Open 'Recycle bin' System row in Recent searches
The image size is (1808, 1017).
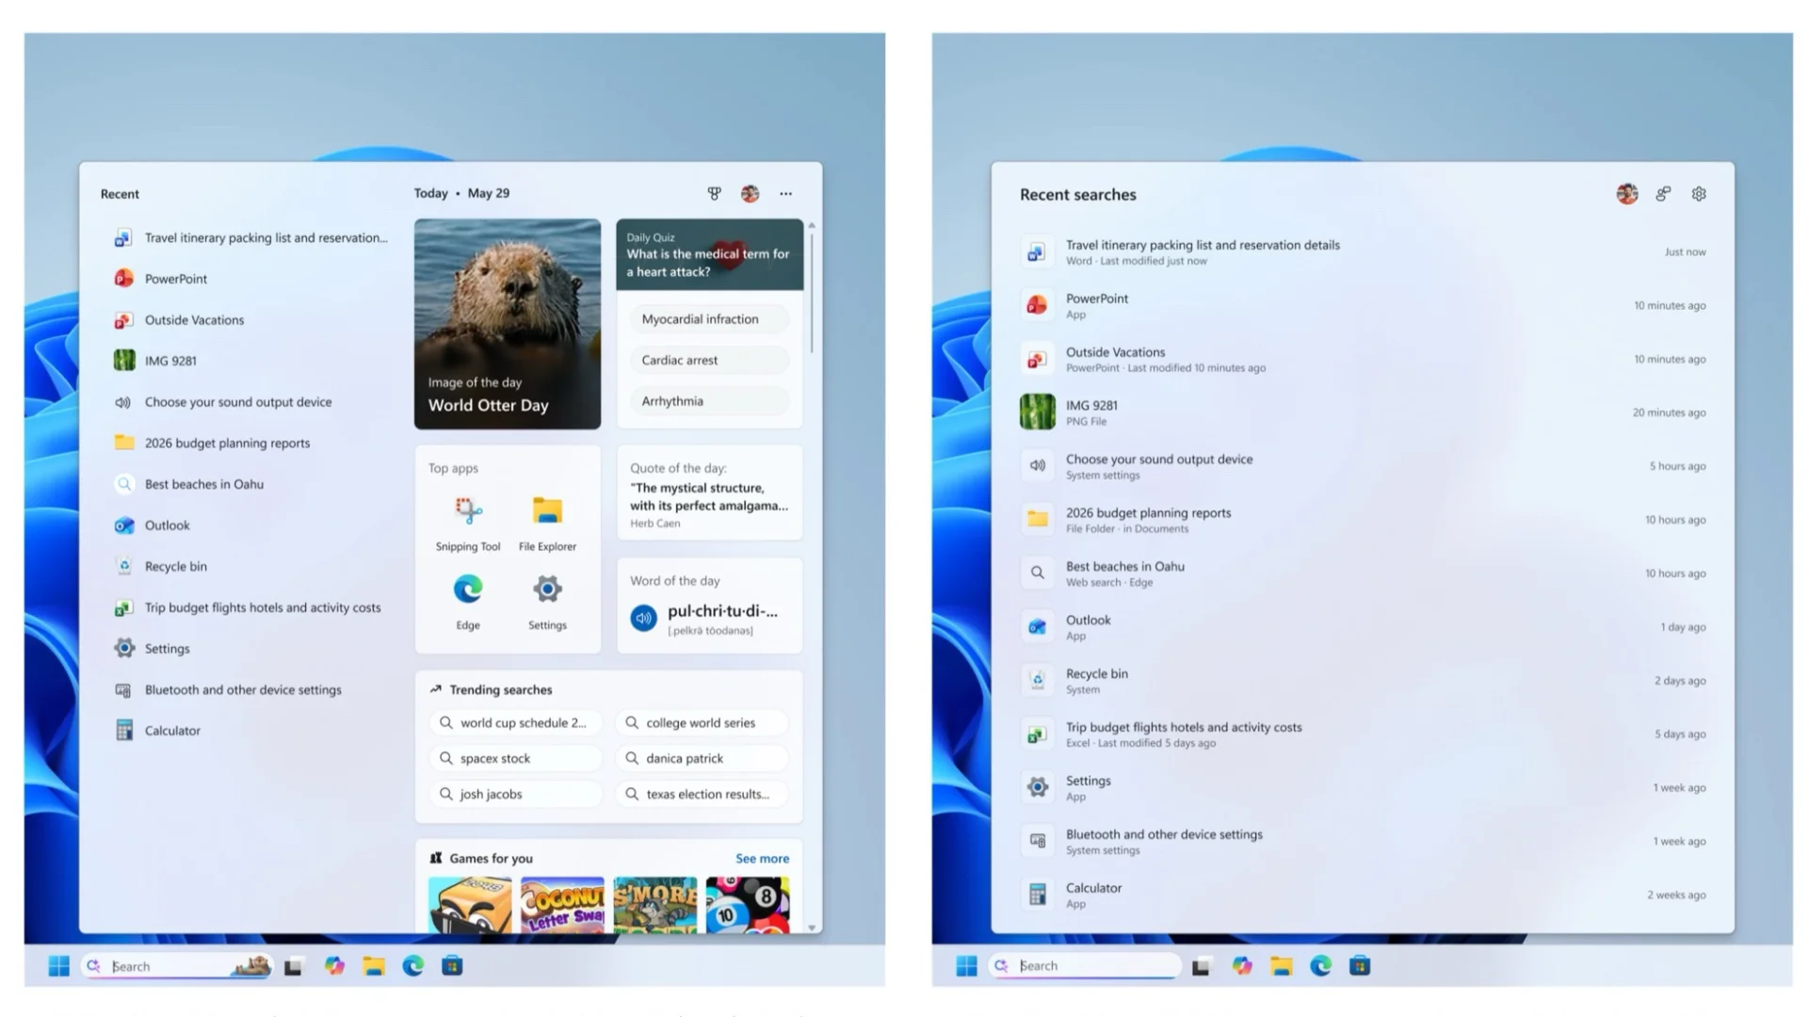point(1363,681)
